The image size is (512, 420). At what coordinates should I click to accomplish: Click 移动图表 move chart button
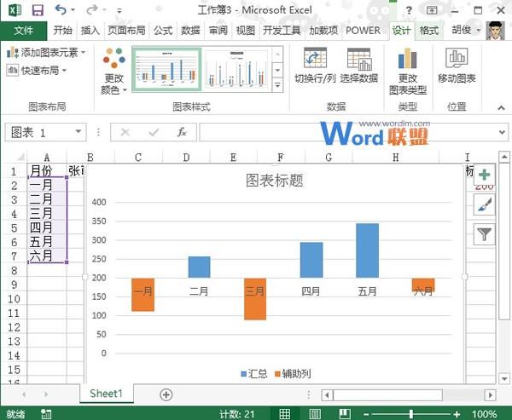(457, 66)
